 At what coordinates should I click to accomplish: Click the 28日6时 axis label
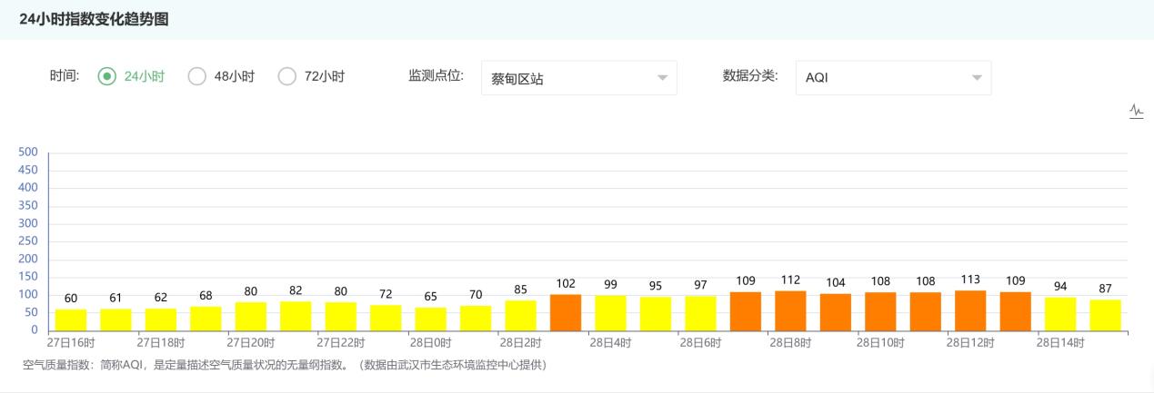[x=701, y=343]
